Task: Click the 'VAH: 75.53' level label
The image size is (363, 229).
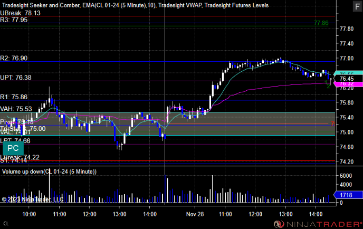Action: click(16, 109)
